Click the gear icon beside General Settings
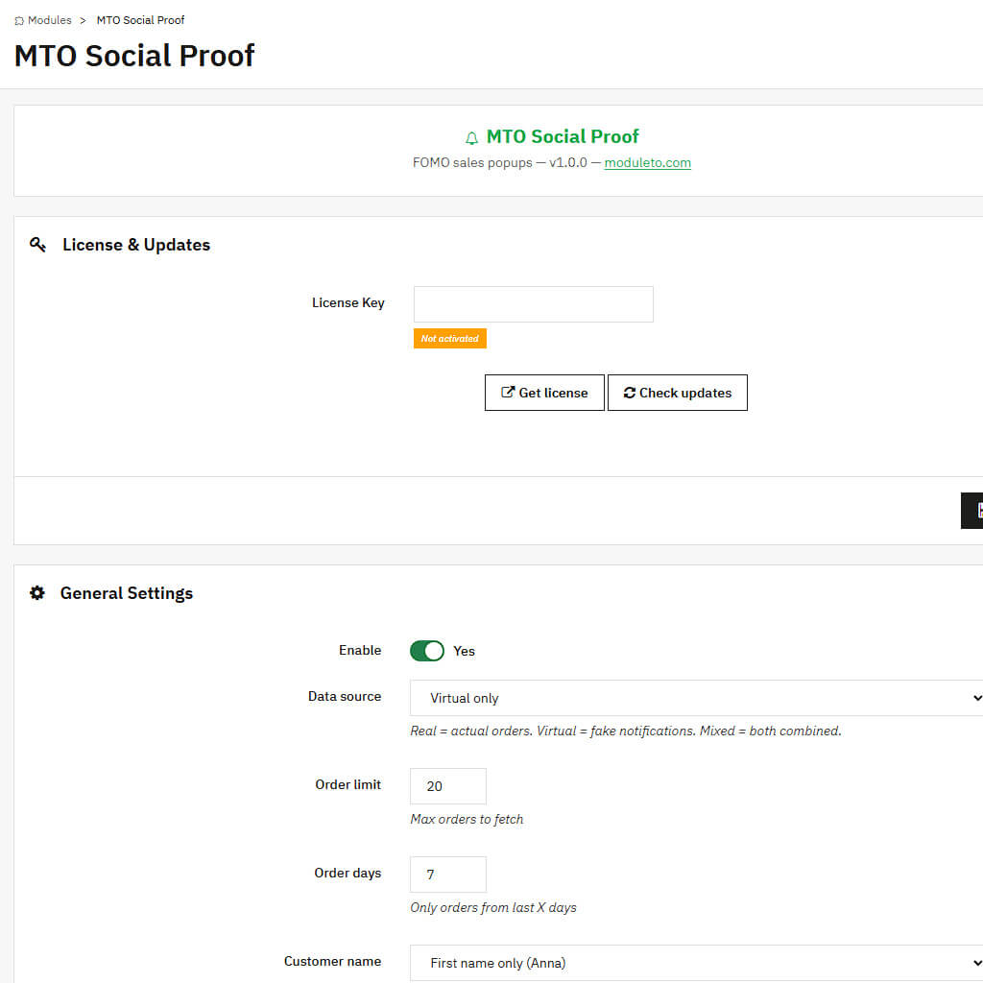The height and width of the screenshot is (983, 983). point(37,593)
